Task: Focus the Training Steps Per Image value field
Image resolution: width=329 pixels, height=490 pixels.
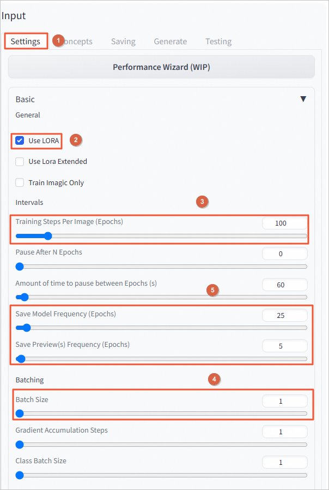Action: (x=285, y=223)
